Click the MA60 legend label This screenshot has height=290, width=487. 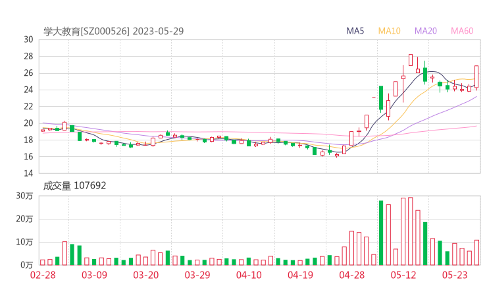[x=462, y=31]
